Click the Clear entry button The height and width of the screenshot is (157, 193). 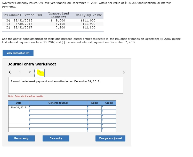pos(56,138)
